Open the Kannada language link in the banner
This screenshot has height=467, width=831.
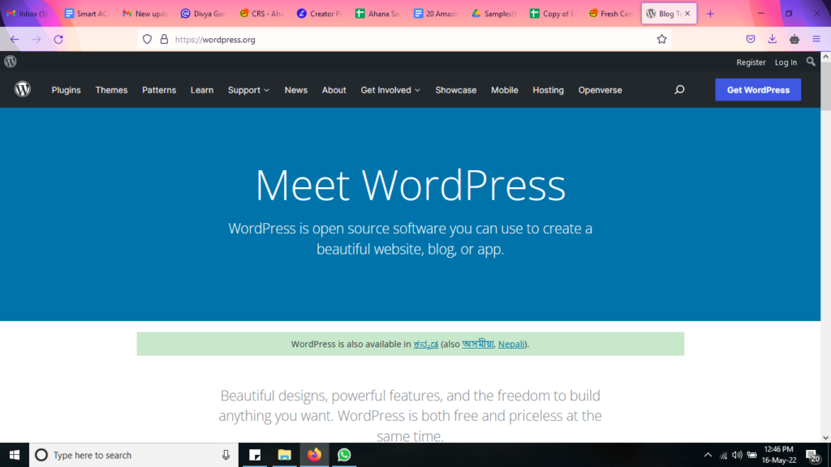pos(425,344)
